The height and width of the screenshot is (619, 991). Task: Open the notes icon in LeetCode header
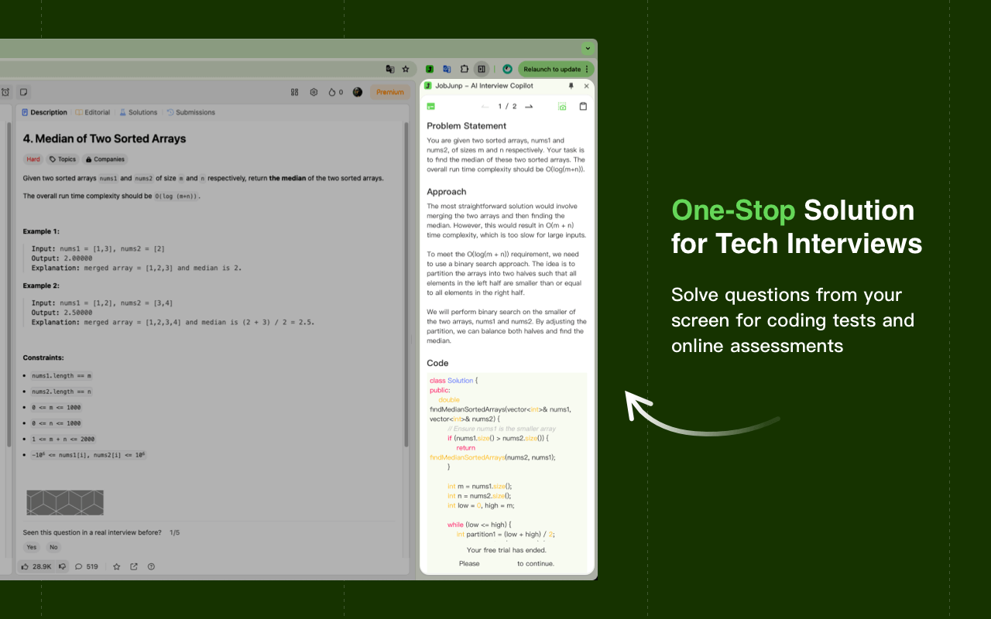pos(24,92)
